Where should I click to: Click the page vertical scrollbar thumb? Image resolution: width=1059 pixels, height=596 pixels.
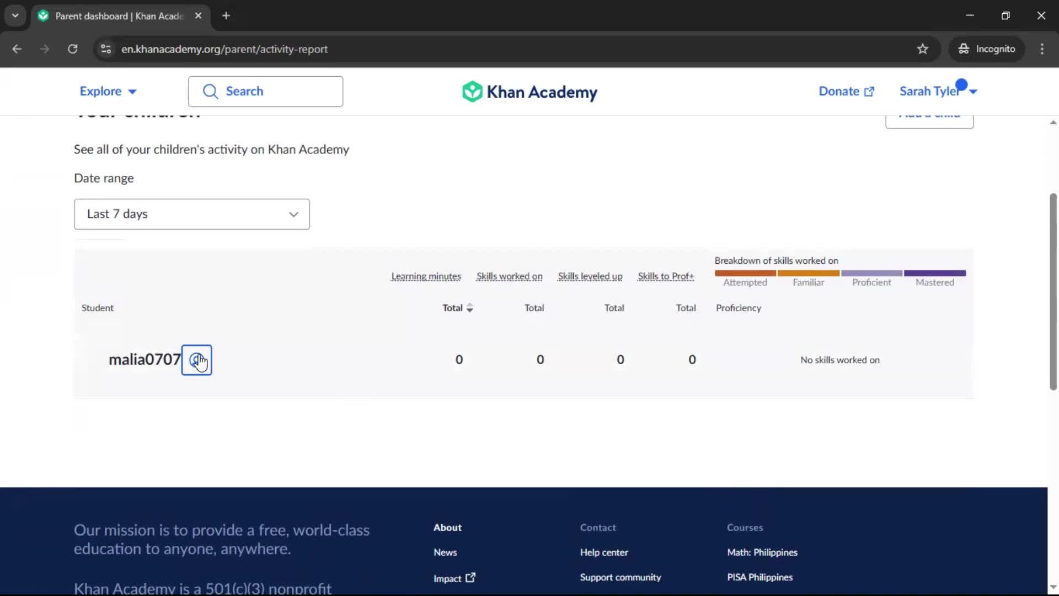[x=1053, y=291]
